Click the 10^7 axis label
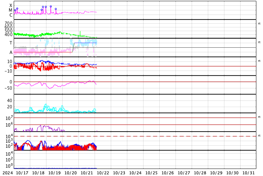The image size is (263, 176). [9, 118]
